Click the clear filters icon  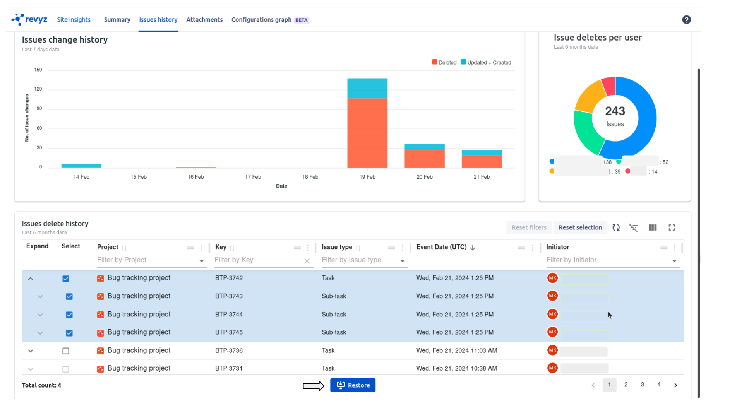[633, 227]
